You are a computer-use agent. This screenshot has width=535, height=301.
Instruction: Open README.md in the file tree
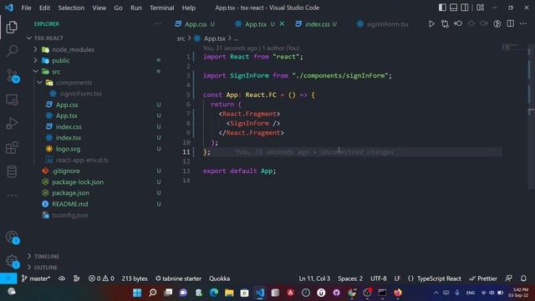coord(69,204)
